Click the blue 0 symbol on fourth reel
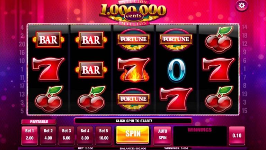 (x=177, y=70)
